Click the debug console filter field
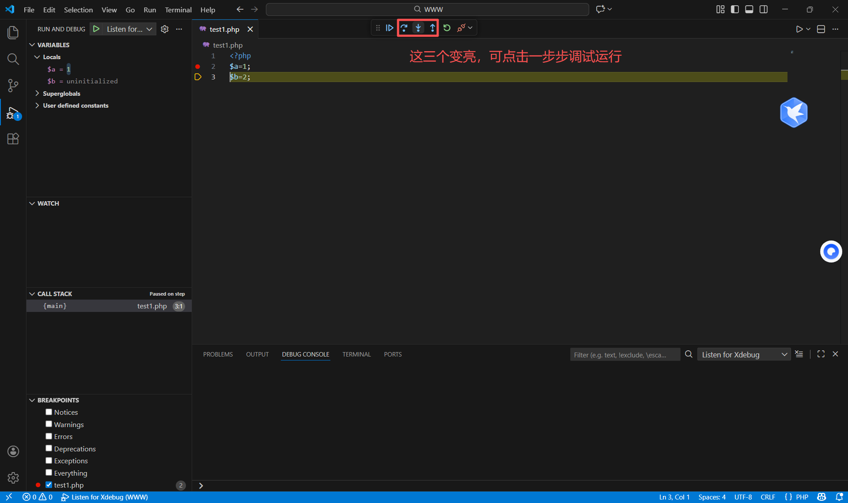The width and height of the screenshot is (848, 503). pyautogui.click(x=625, y=355)
